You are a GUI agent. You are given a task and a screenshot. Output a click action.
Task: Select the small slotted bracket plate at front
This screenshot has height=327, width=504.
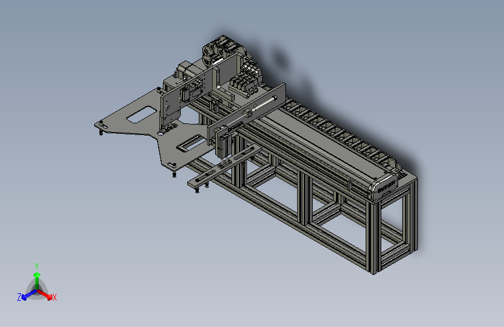click(x=224, y=168)
